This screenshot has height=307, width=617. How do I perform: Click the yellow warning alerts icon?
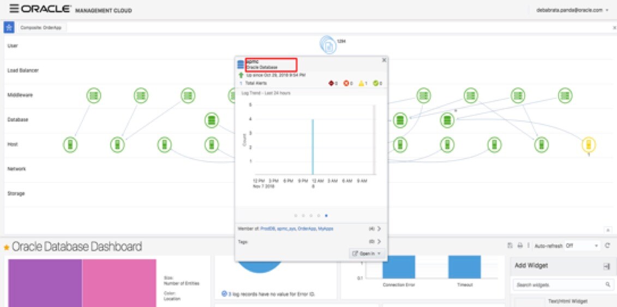362,84
